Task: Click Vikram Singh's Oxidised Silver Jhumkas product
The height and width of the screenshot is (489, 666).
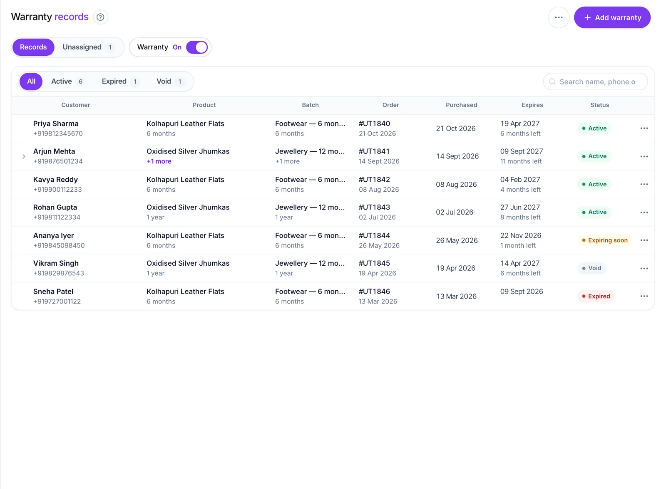Action: [188, 263]
